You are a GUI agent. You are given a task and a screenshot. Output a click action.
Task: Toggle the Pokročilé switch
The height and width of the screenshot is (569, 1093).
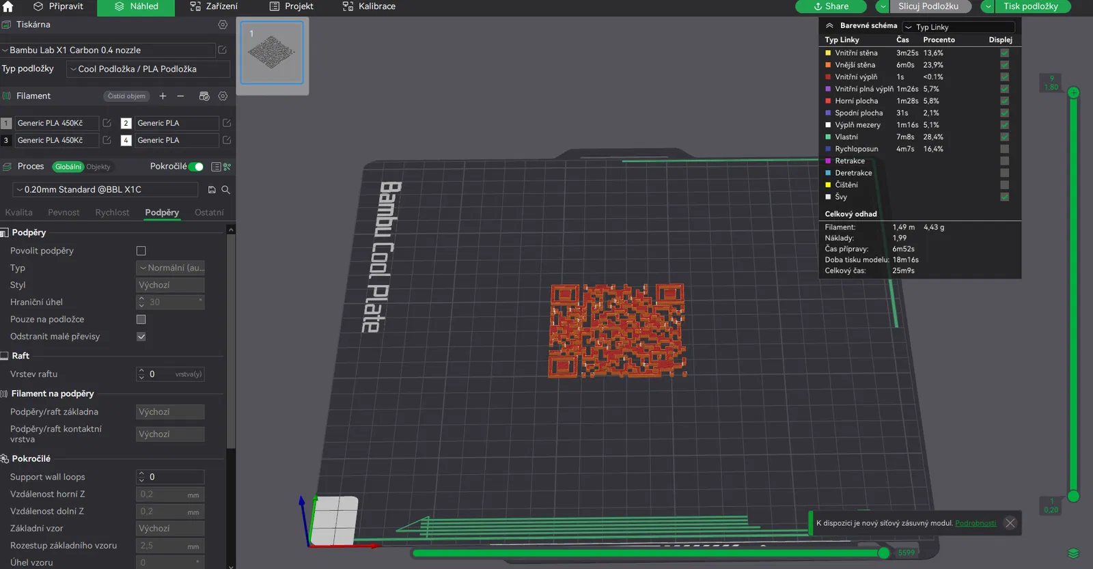(196, 167)
